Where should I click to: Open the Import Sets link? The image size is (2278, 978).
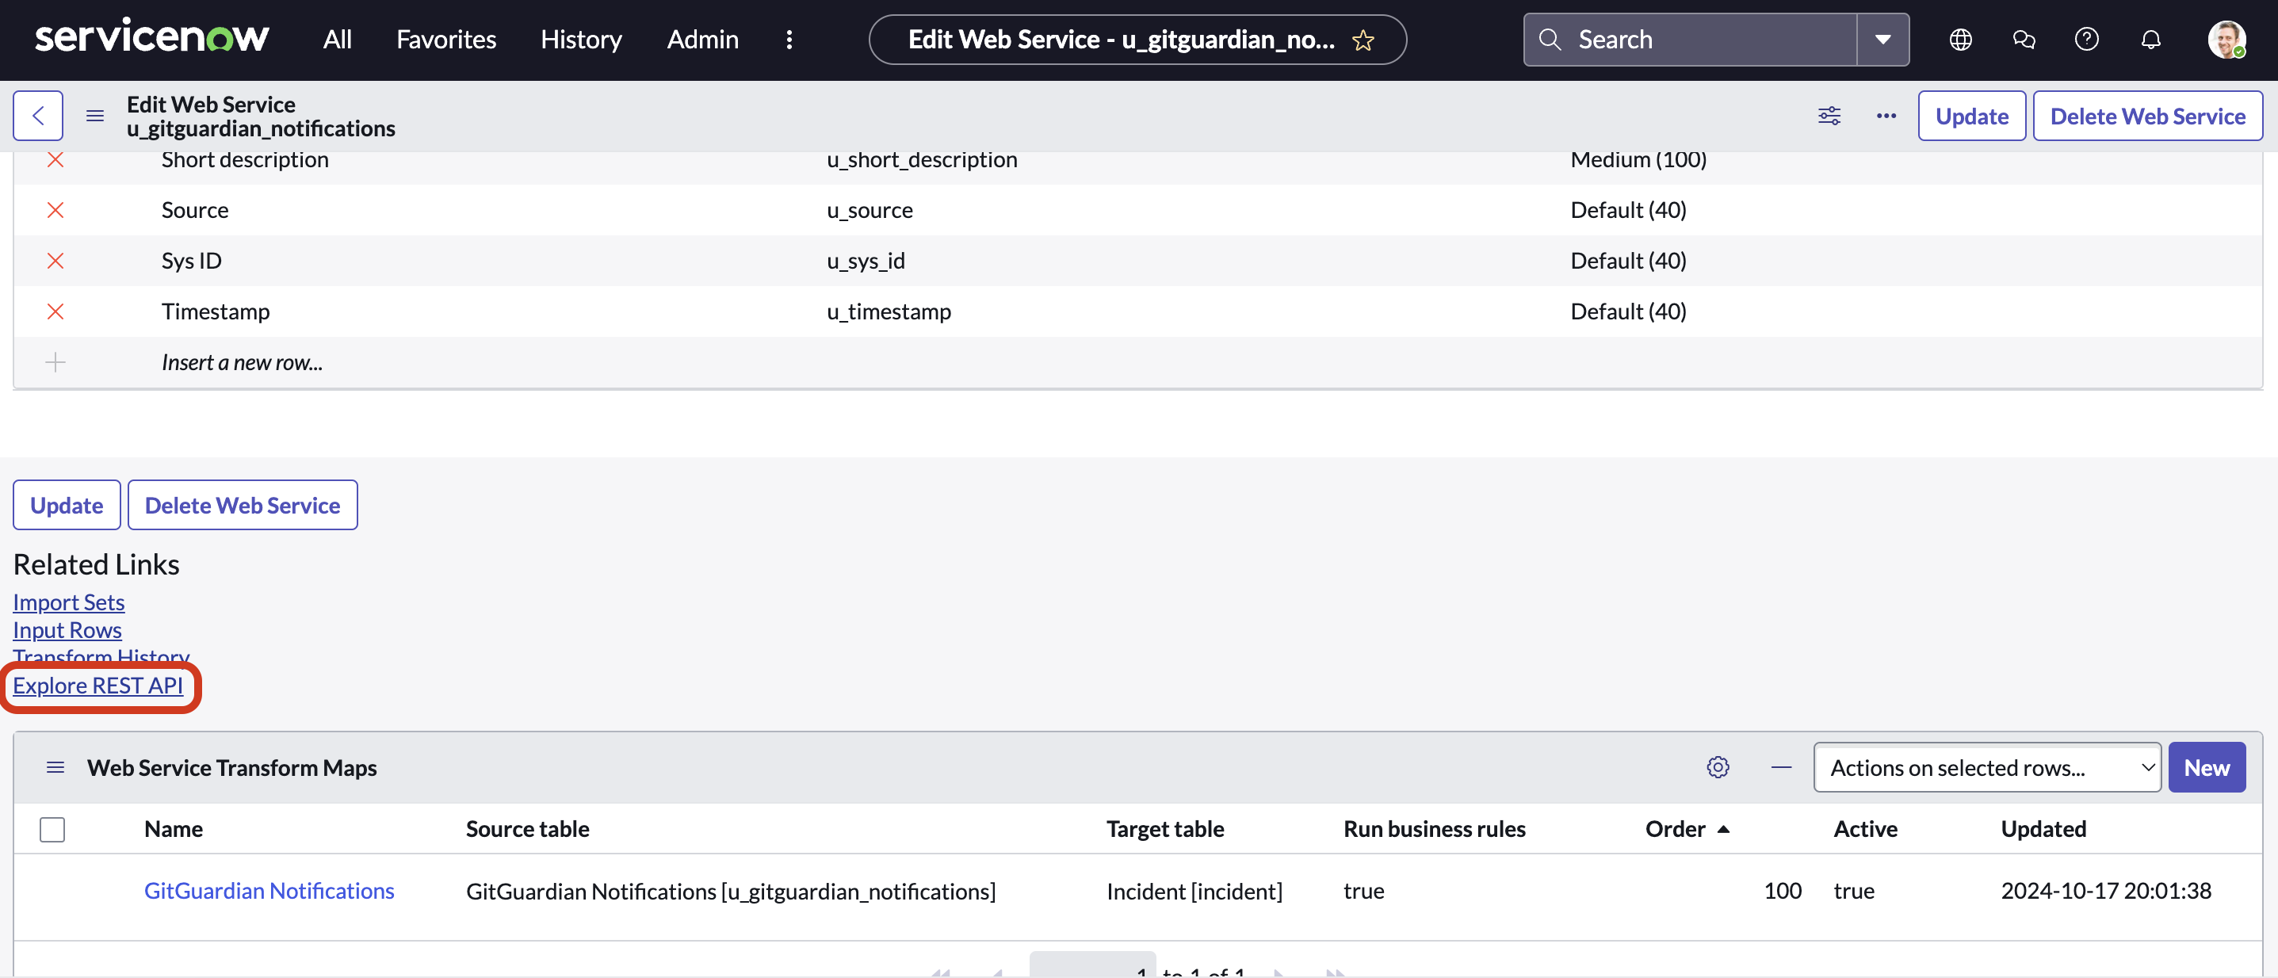coord(68,602)
